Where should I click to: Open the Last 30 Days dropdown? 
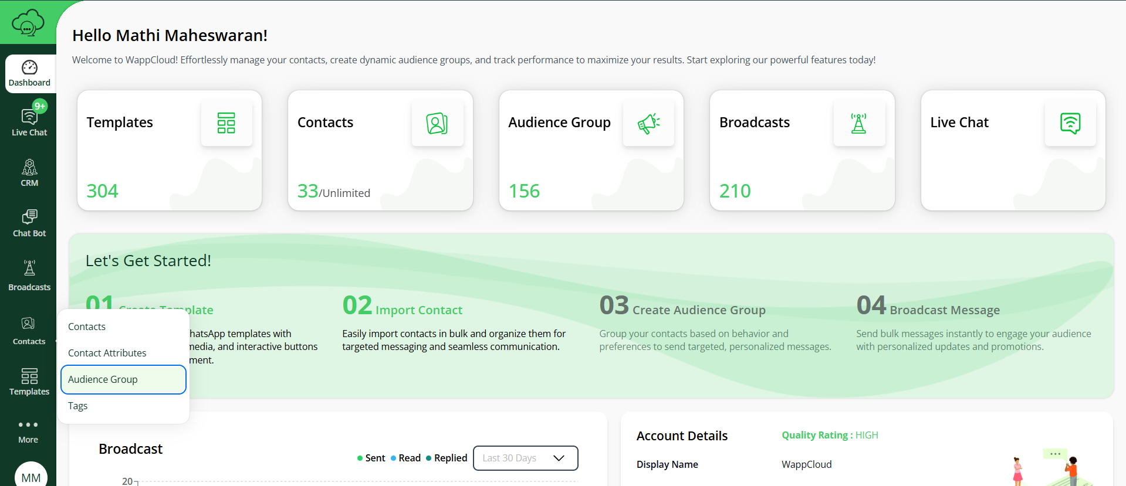(525, 458)
